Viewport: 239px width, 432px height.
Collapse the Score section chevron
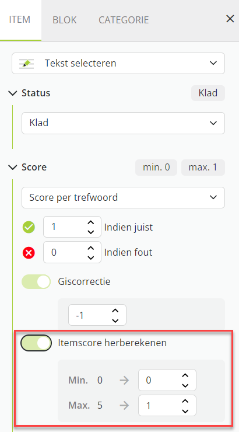tap(13, 167)
